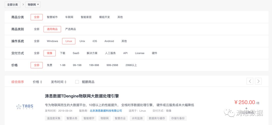Go to next results page arrow
This screenshot has width=272, height=125.
point(258,81)
